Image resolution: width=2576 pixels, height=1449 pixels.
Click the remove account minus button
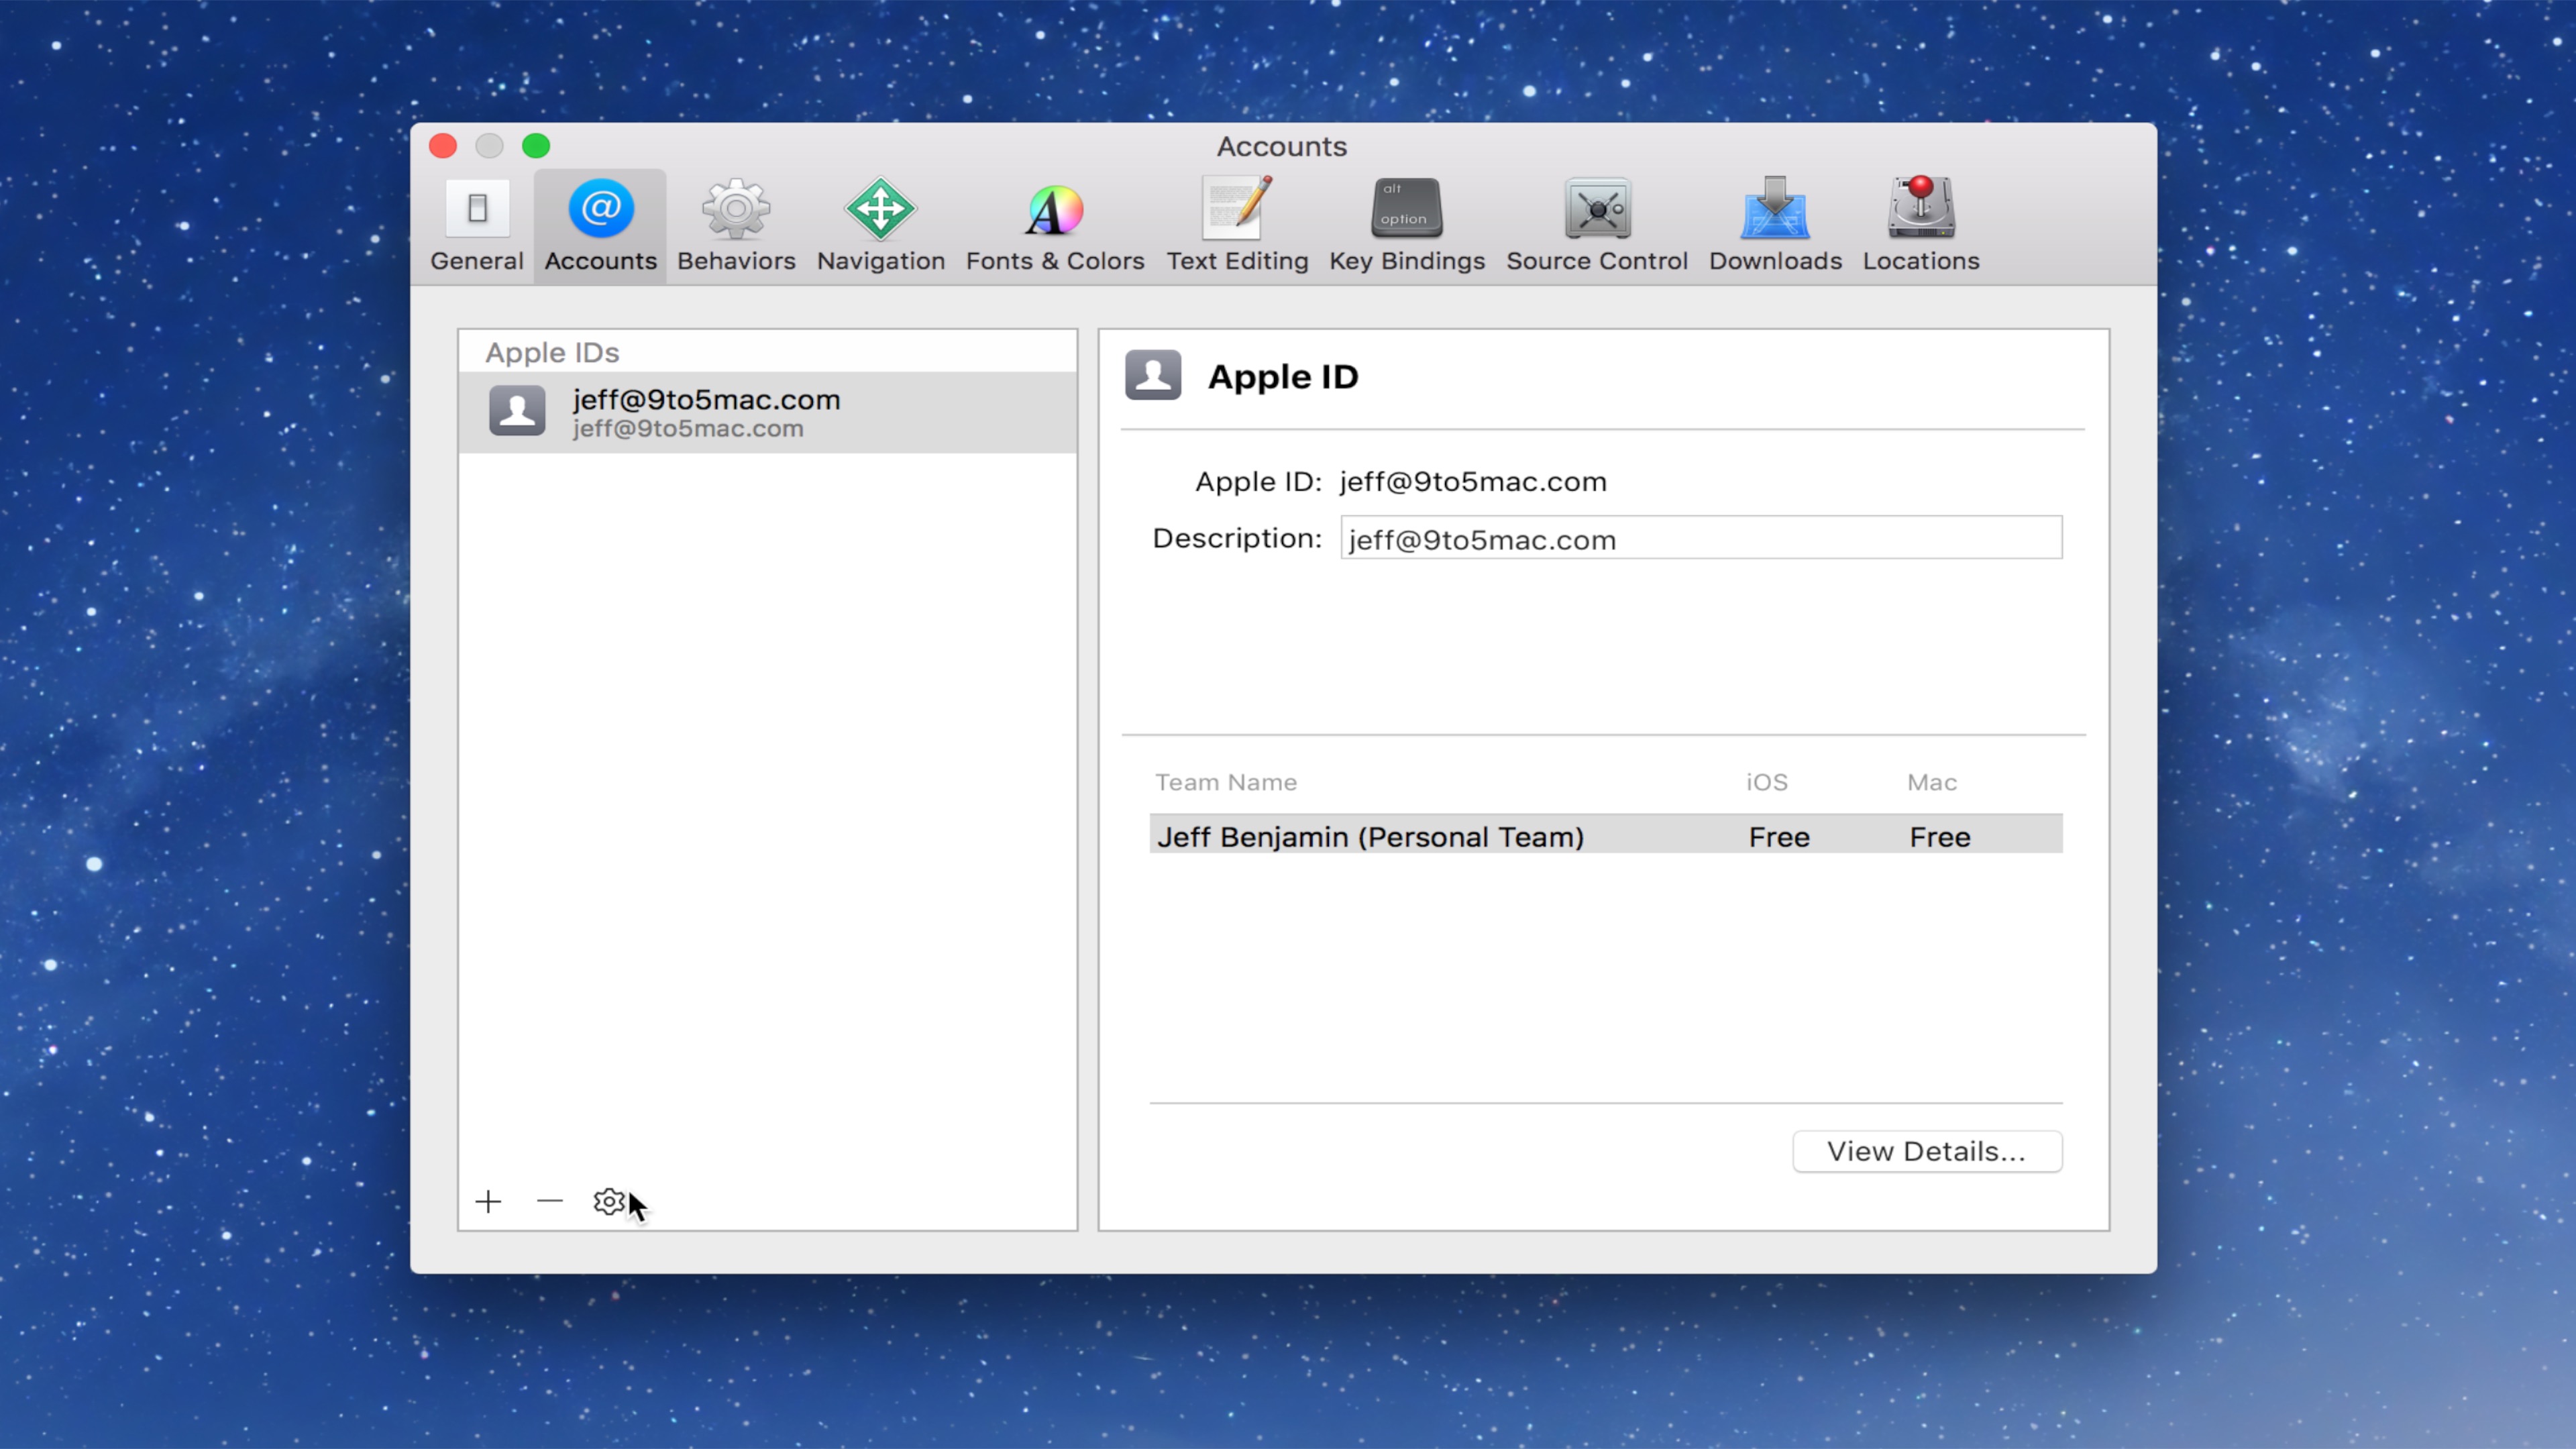pyautogui.click(x=549, y=1201)
